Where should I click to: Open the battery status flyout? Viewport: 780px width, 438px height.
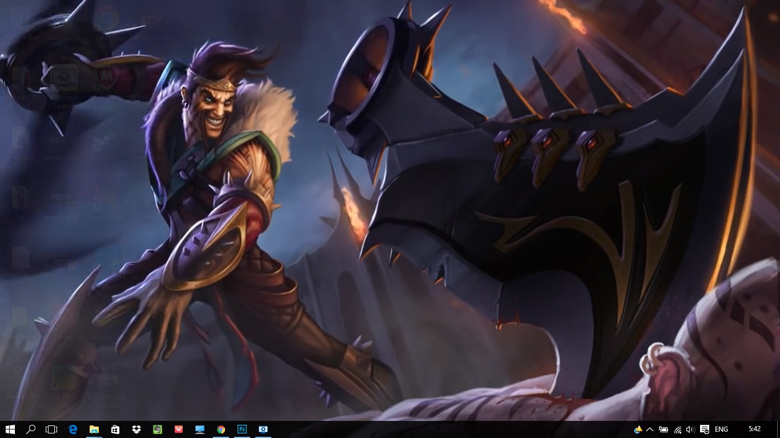pyautogui.click(x=664, y=429)
